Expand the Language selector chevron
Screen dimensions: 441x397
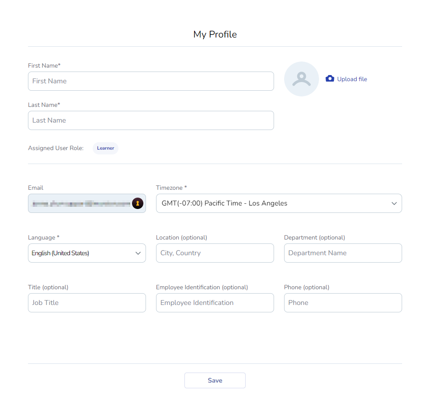(x=138, y=253)
